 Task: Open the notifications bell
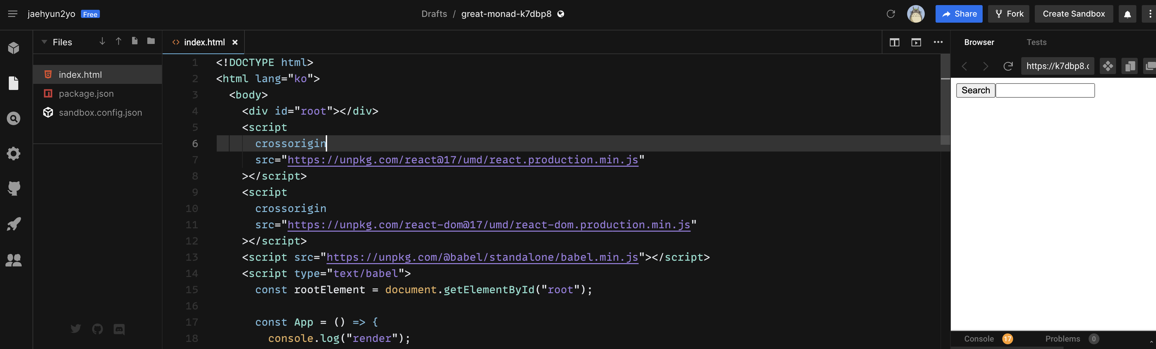click(1127, 14)
